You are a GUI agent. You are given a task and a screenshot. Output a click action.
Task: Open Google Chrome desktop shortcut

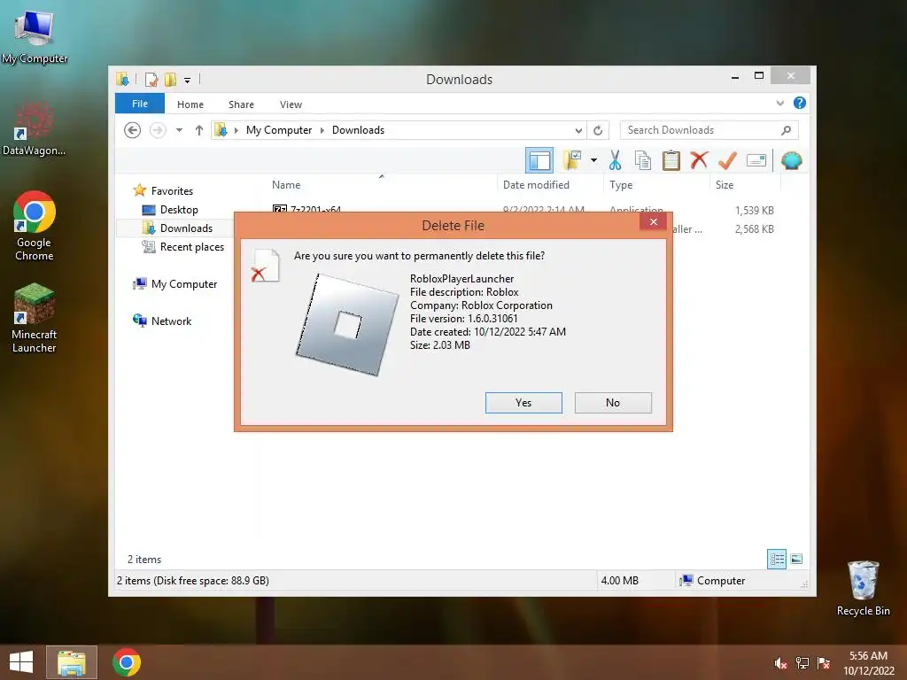[x=35, y=226]
